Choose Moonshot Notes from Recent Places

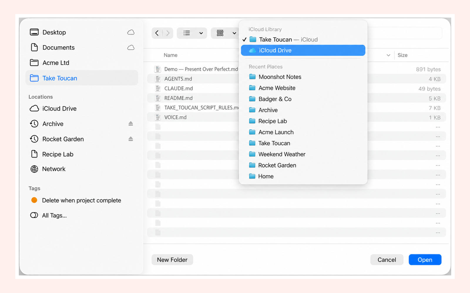[x=303, y=77]
